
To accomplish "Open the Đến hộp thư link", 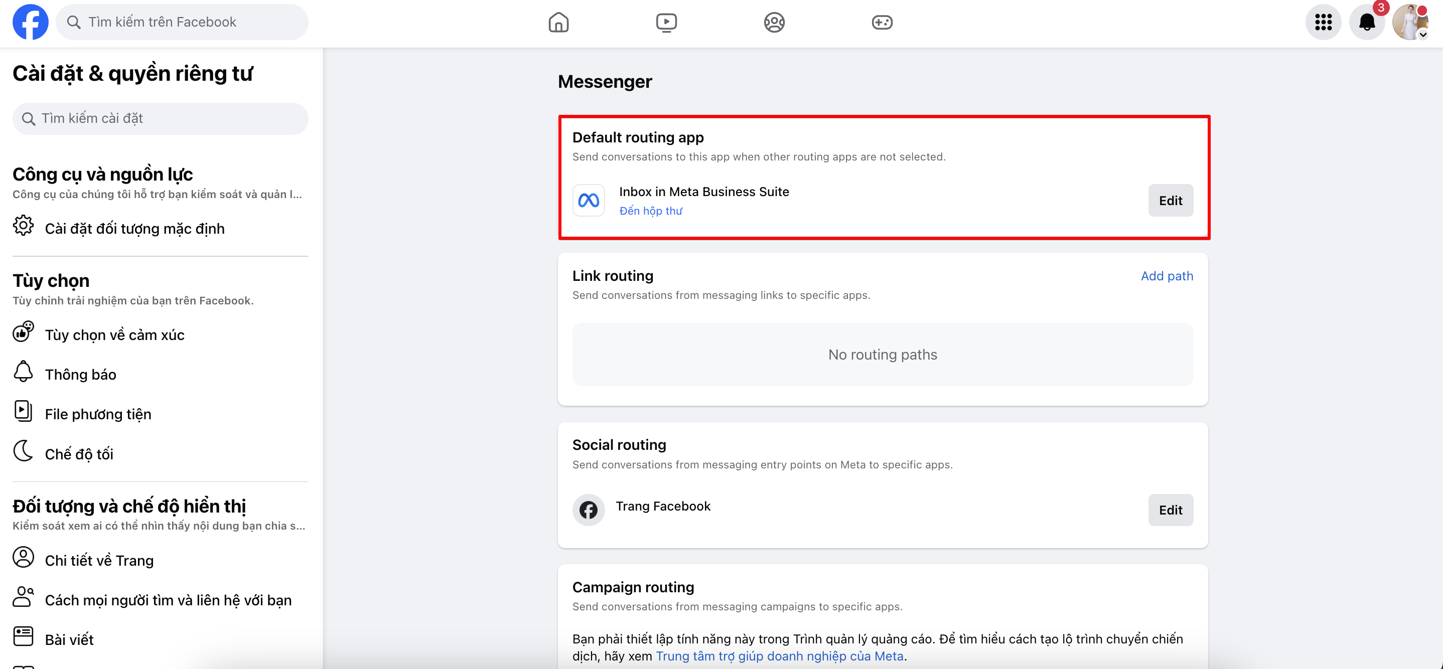I will [650, 211].
